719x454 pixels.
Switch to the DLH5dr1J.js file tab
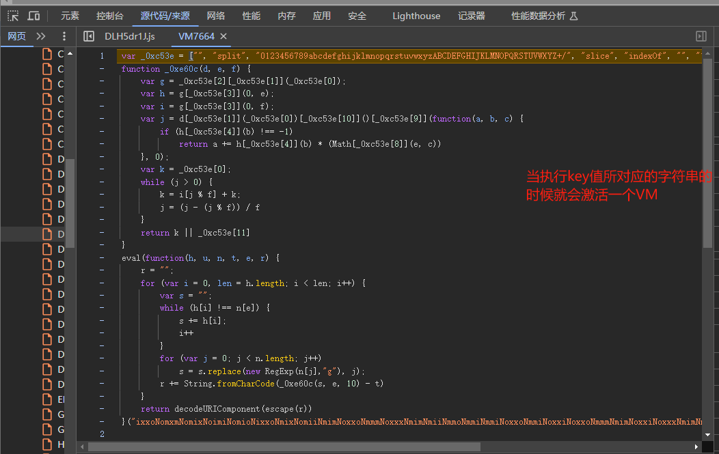click(130, 36)
